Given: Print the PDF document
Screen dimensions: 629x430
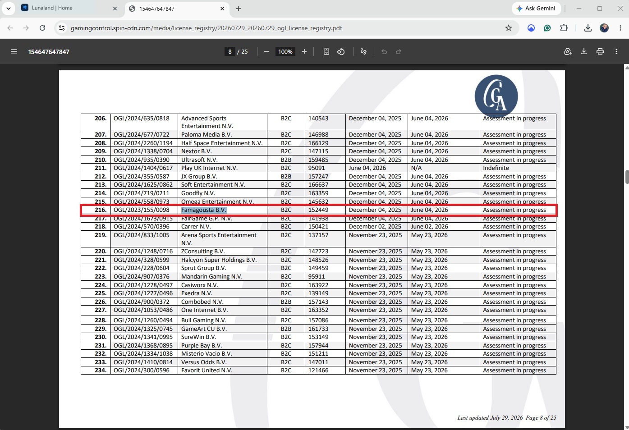Looking at the screenshot, I should [600, 51].
